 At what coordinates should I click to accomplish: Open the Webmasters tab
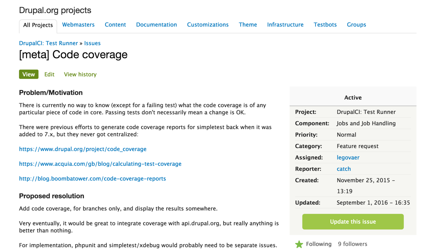coord(78,25)
